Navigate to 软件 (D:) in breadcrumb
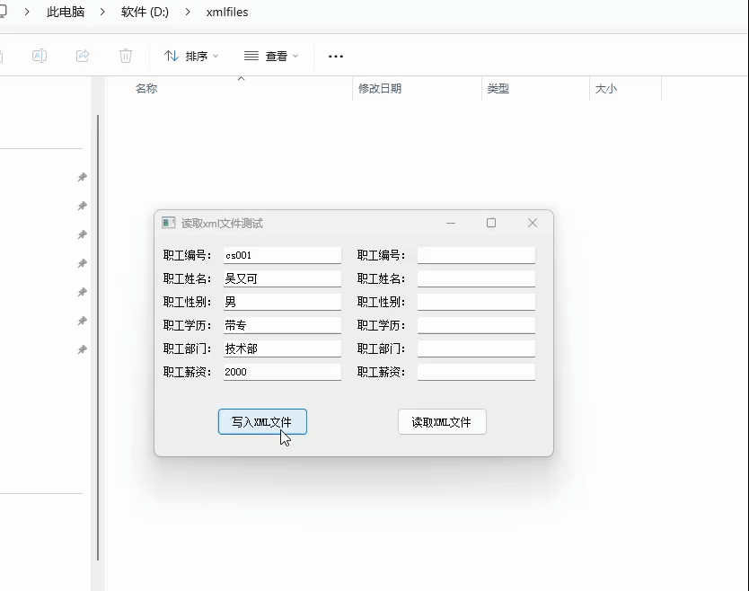Viewport: 749px width, 591px height. click(x=145, y=12)
